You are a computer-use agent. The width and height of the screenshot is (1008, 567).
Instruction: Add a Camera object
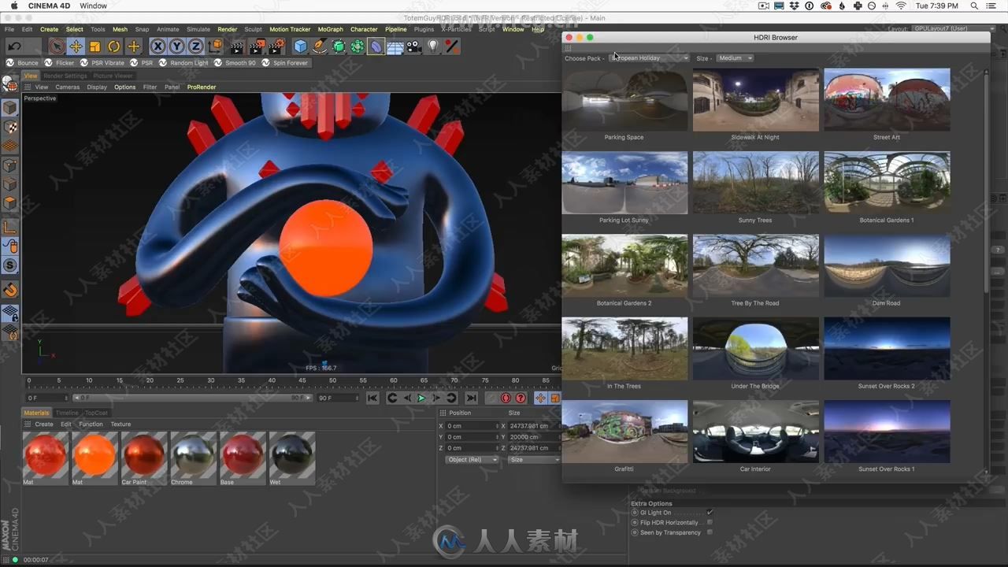(413, 46)
